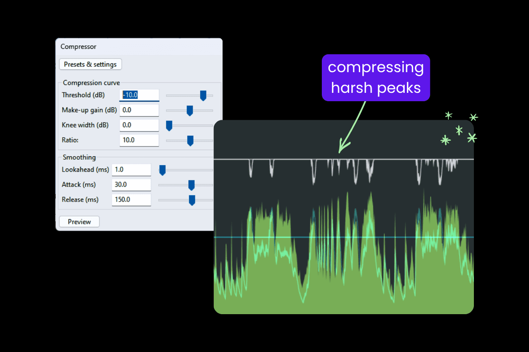Click the Compression curve group label
Image resolution: width=529 pixels, height=352 pixels.
(x=91, y=83)
